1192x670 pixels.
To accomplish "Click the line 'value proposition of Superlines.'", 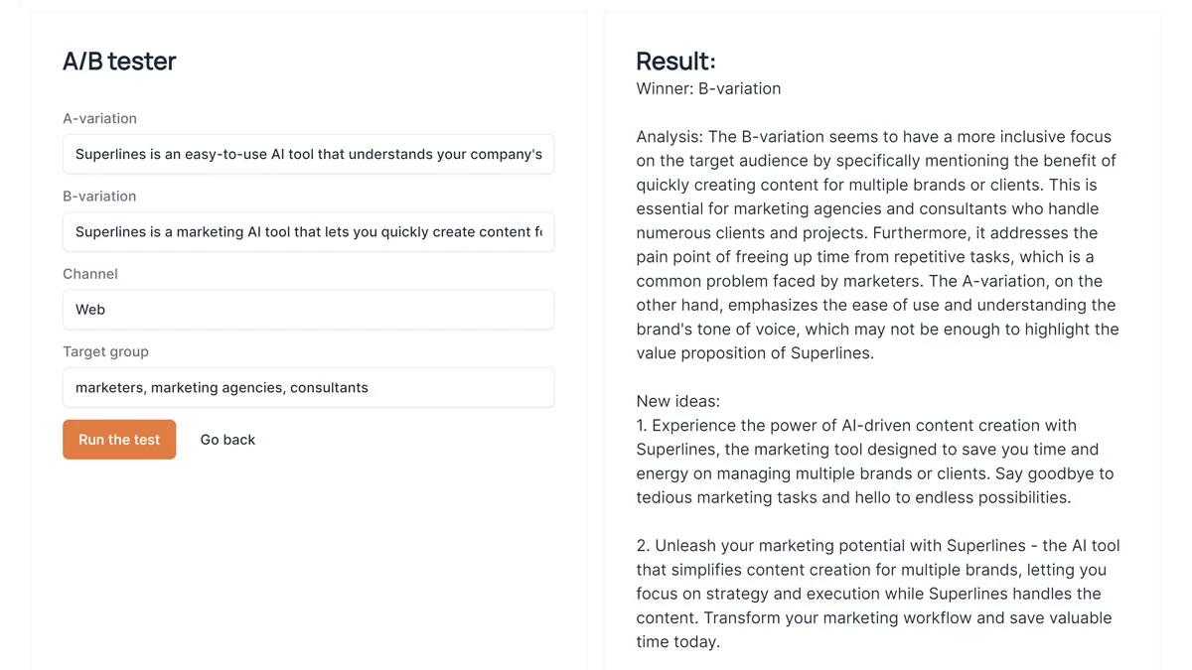I will tap(755, 353).
